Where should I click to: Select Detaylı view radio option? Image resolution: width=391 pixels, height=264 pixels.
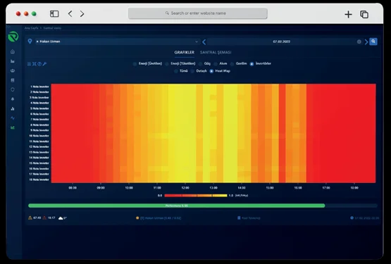click(192, 71)
